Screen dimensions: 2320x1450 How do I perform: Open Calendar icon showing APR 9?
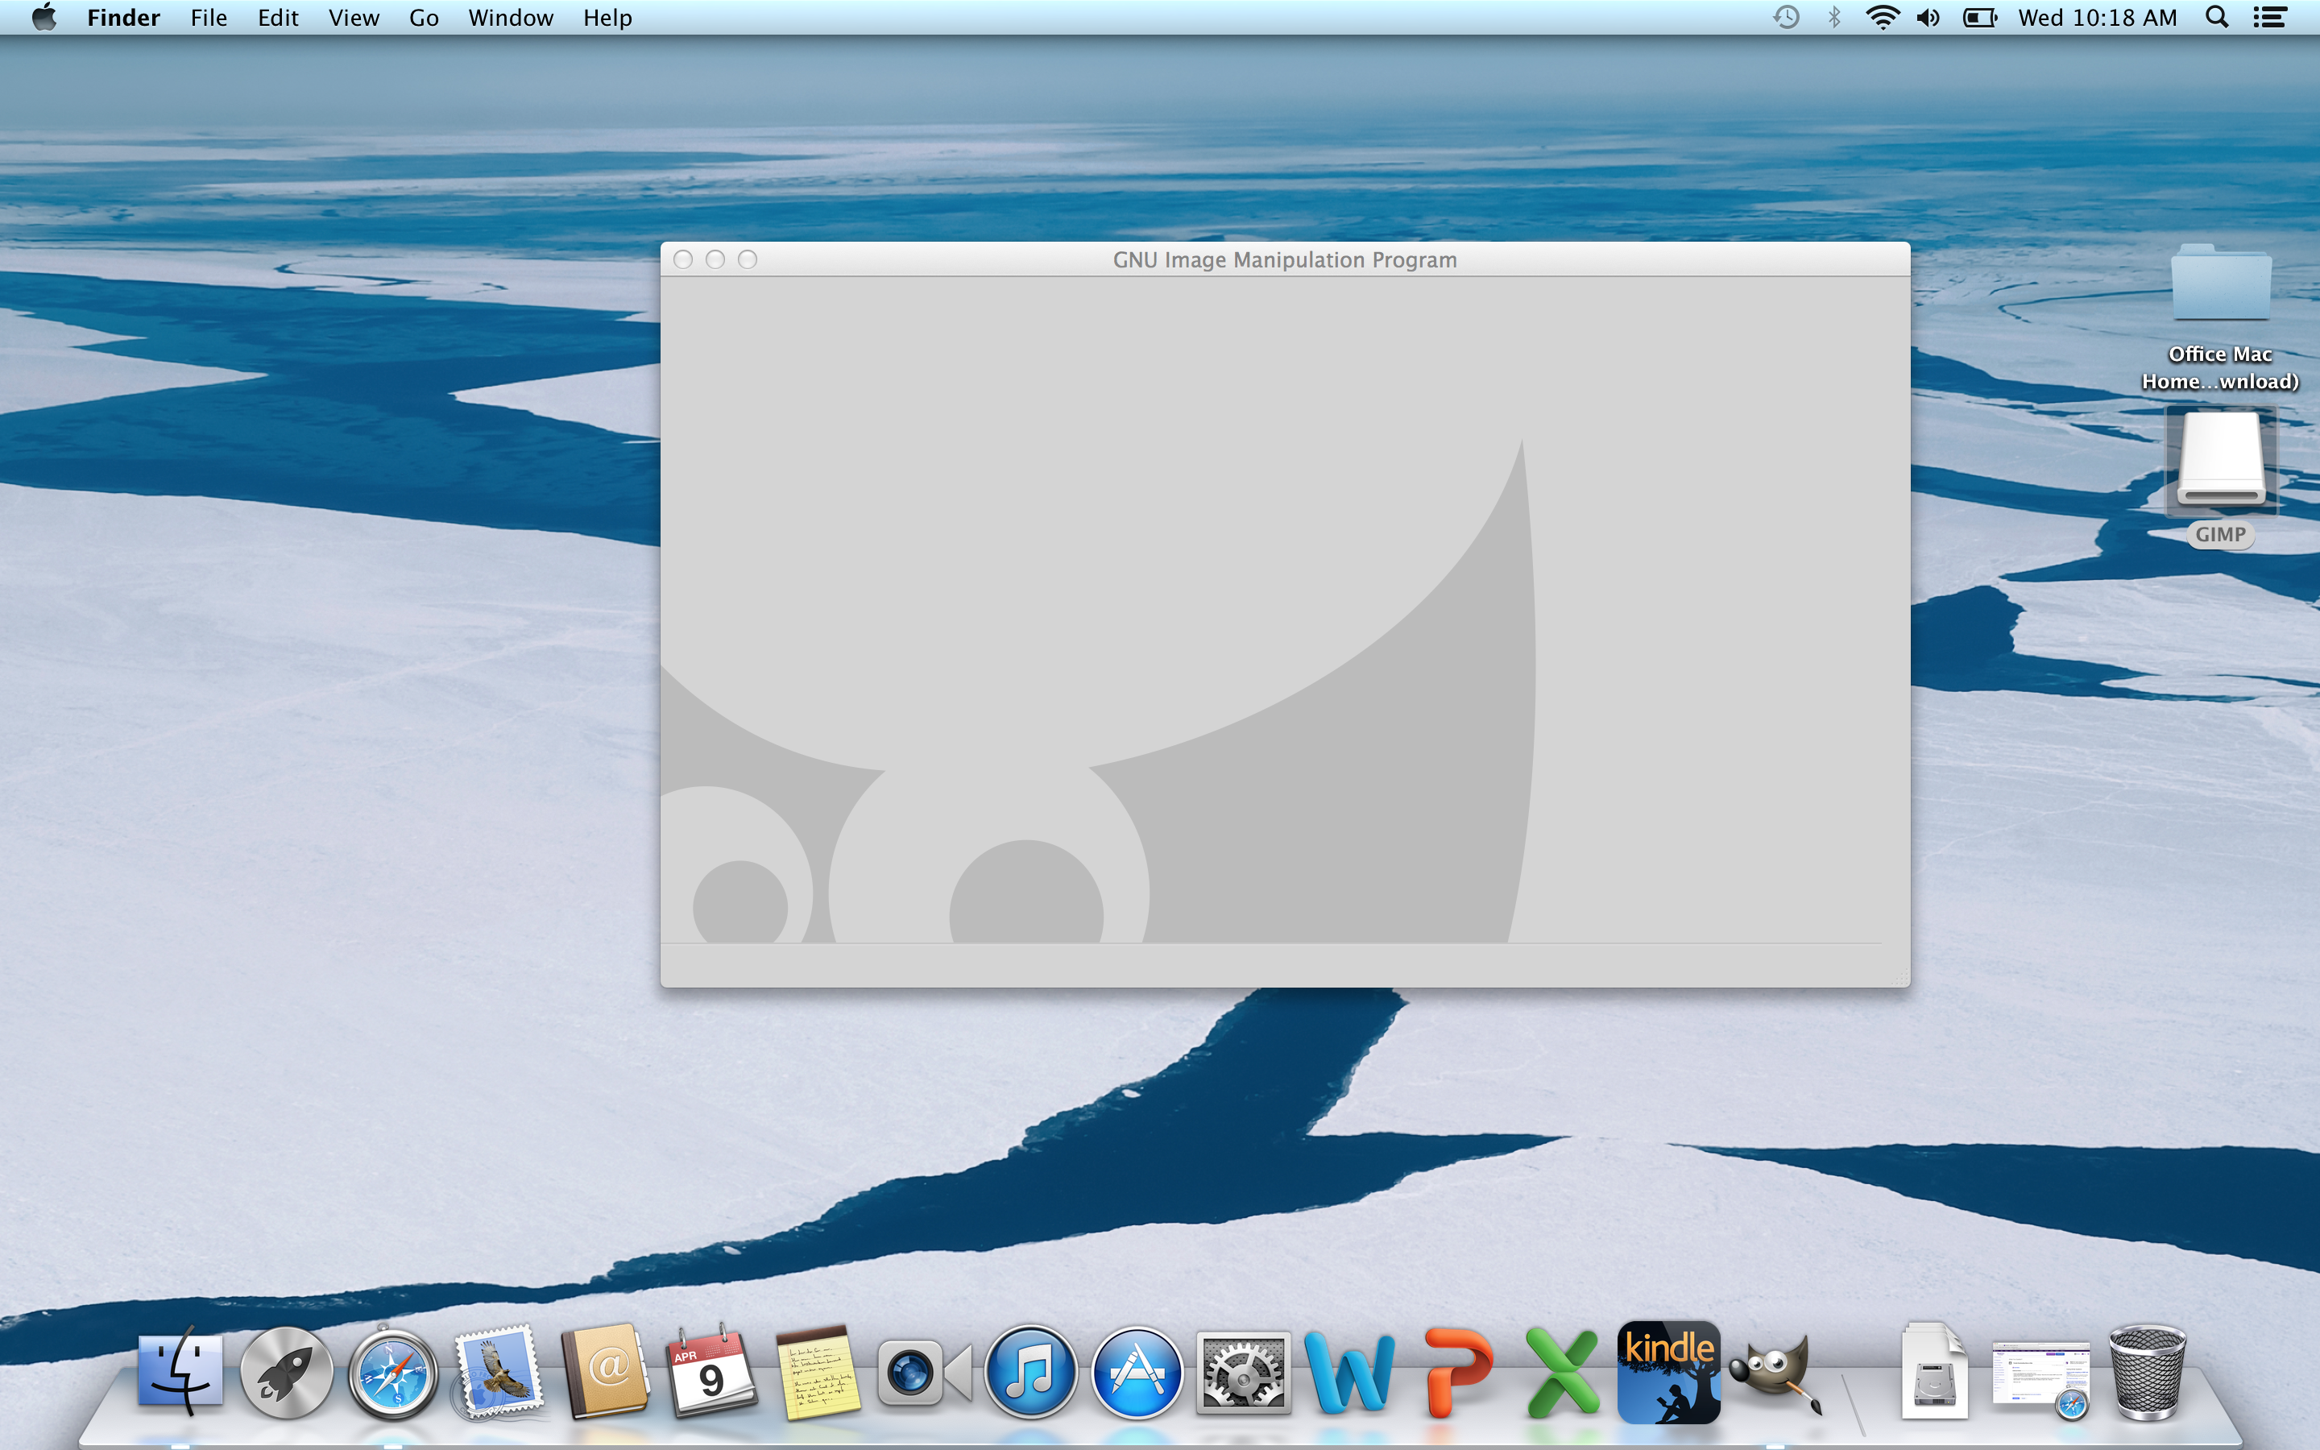pyautogui.click(x=711, y=1373)
